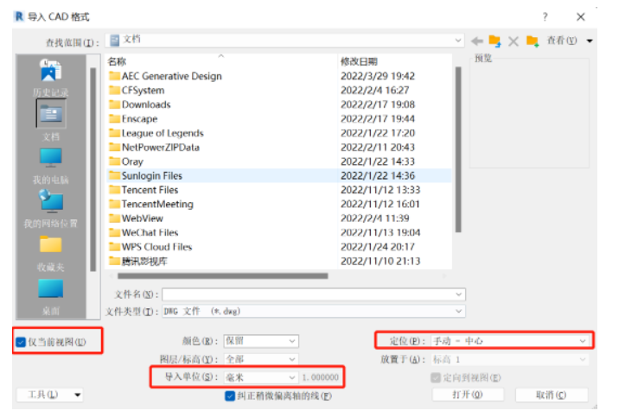Sort by the 名称 column header
Image resolution: width=625 pixels, height=417 pixels.
click(x=117, y=61)
